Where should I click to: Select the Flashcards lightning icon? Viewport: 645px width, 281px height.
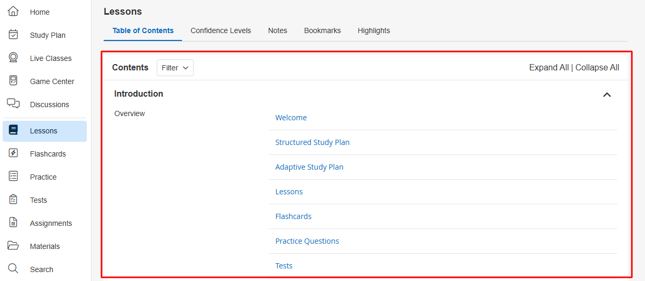14,153
